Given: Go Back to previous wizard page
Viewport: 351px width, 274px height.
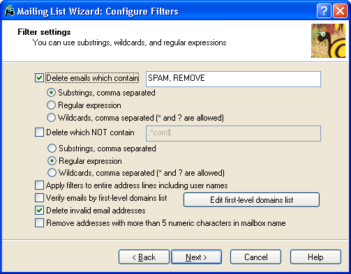Looking at the screenshot, I should click(x=144, y=257).
